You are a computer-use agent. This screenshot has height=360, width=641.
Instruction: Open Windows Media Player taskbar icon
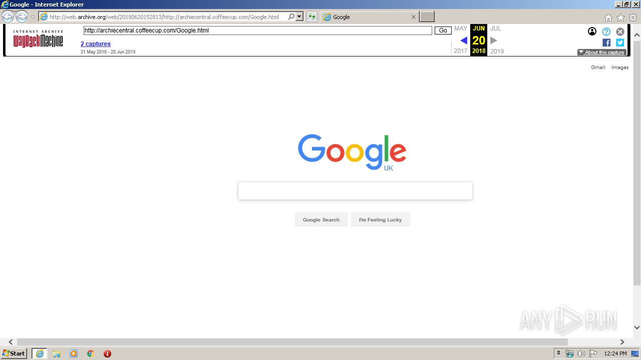(74, 353)
